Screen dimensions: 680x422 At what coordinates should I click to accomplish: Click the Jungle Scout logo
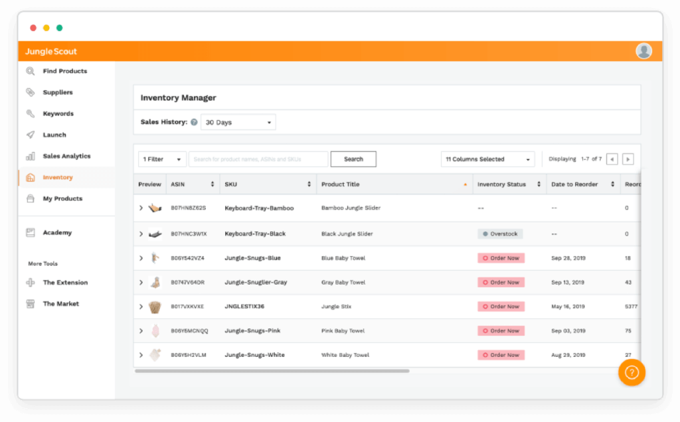point(50,52)
